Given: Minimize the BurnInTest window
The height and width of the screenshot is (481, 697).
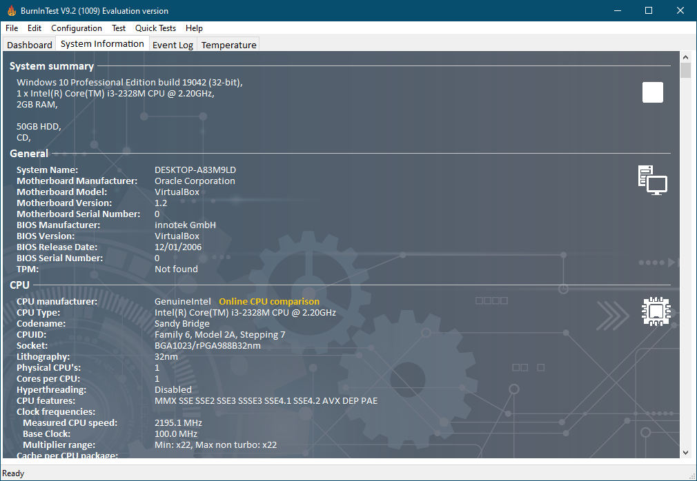Looking at the screenshot, I should tap(617, 10).
